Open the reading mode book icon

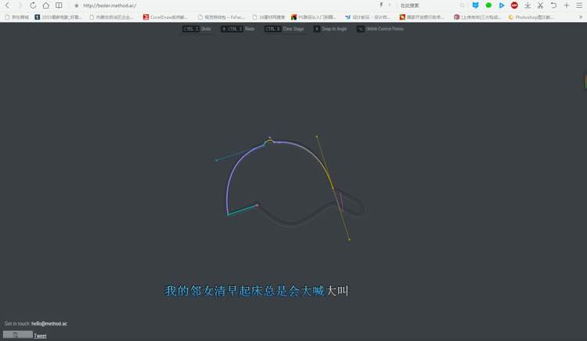(59, 5)
